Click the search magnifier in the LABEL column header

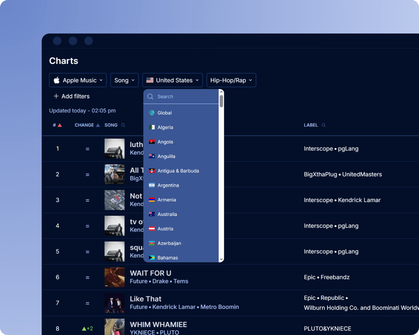point(323,125)
